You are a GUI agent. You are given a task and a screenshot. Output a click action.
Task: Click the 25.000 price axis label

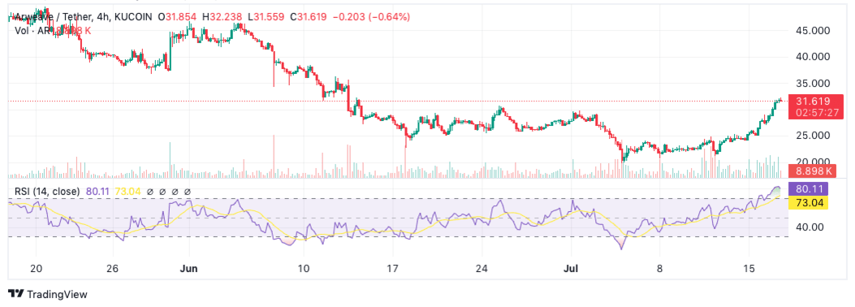click(x=813, y=136)
